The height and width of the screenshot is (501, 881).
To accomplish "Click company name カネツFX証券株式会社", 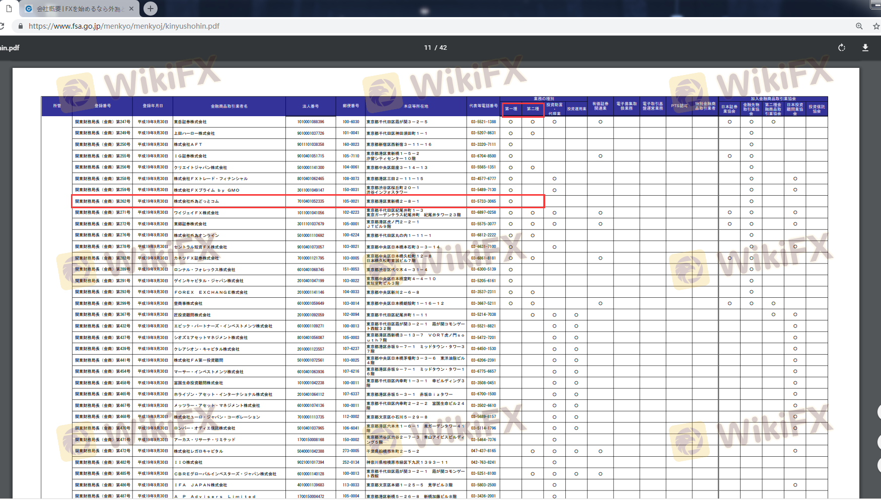I will pyautogui.click(x=196, y=259).
